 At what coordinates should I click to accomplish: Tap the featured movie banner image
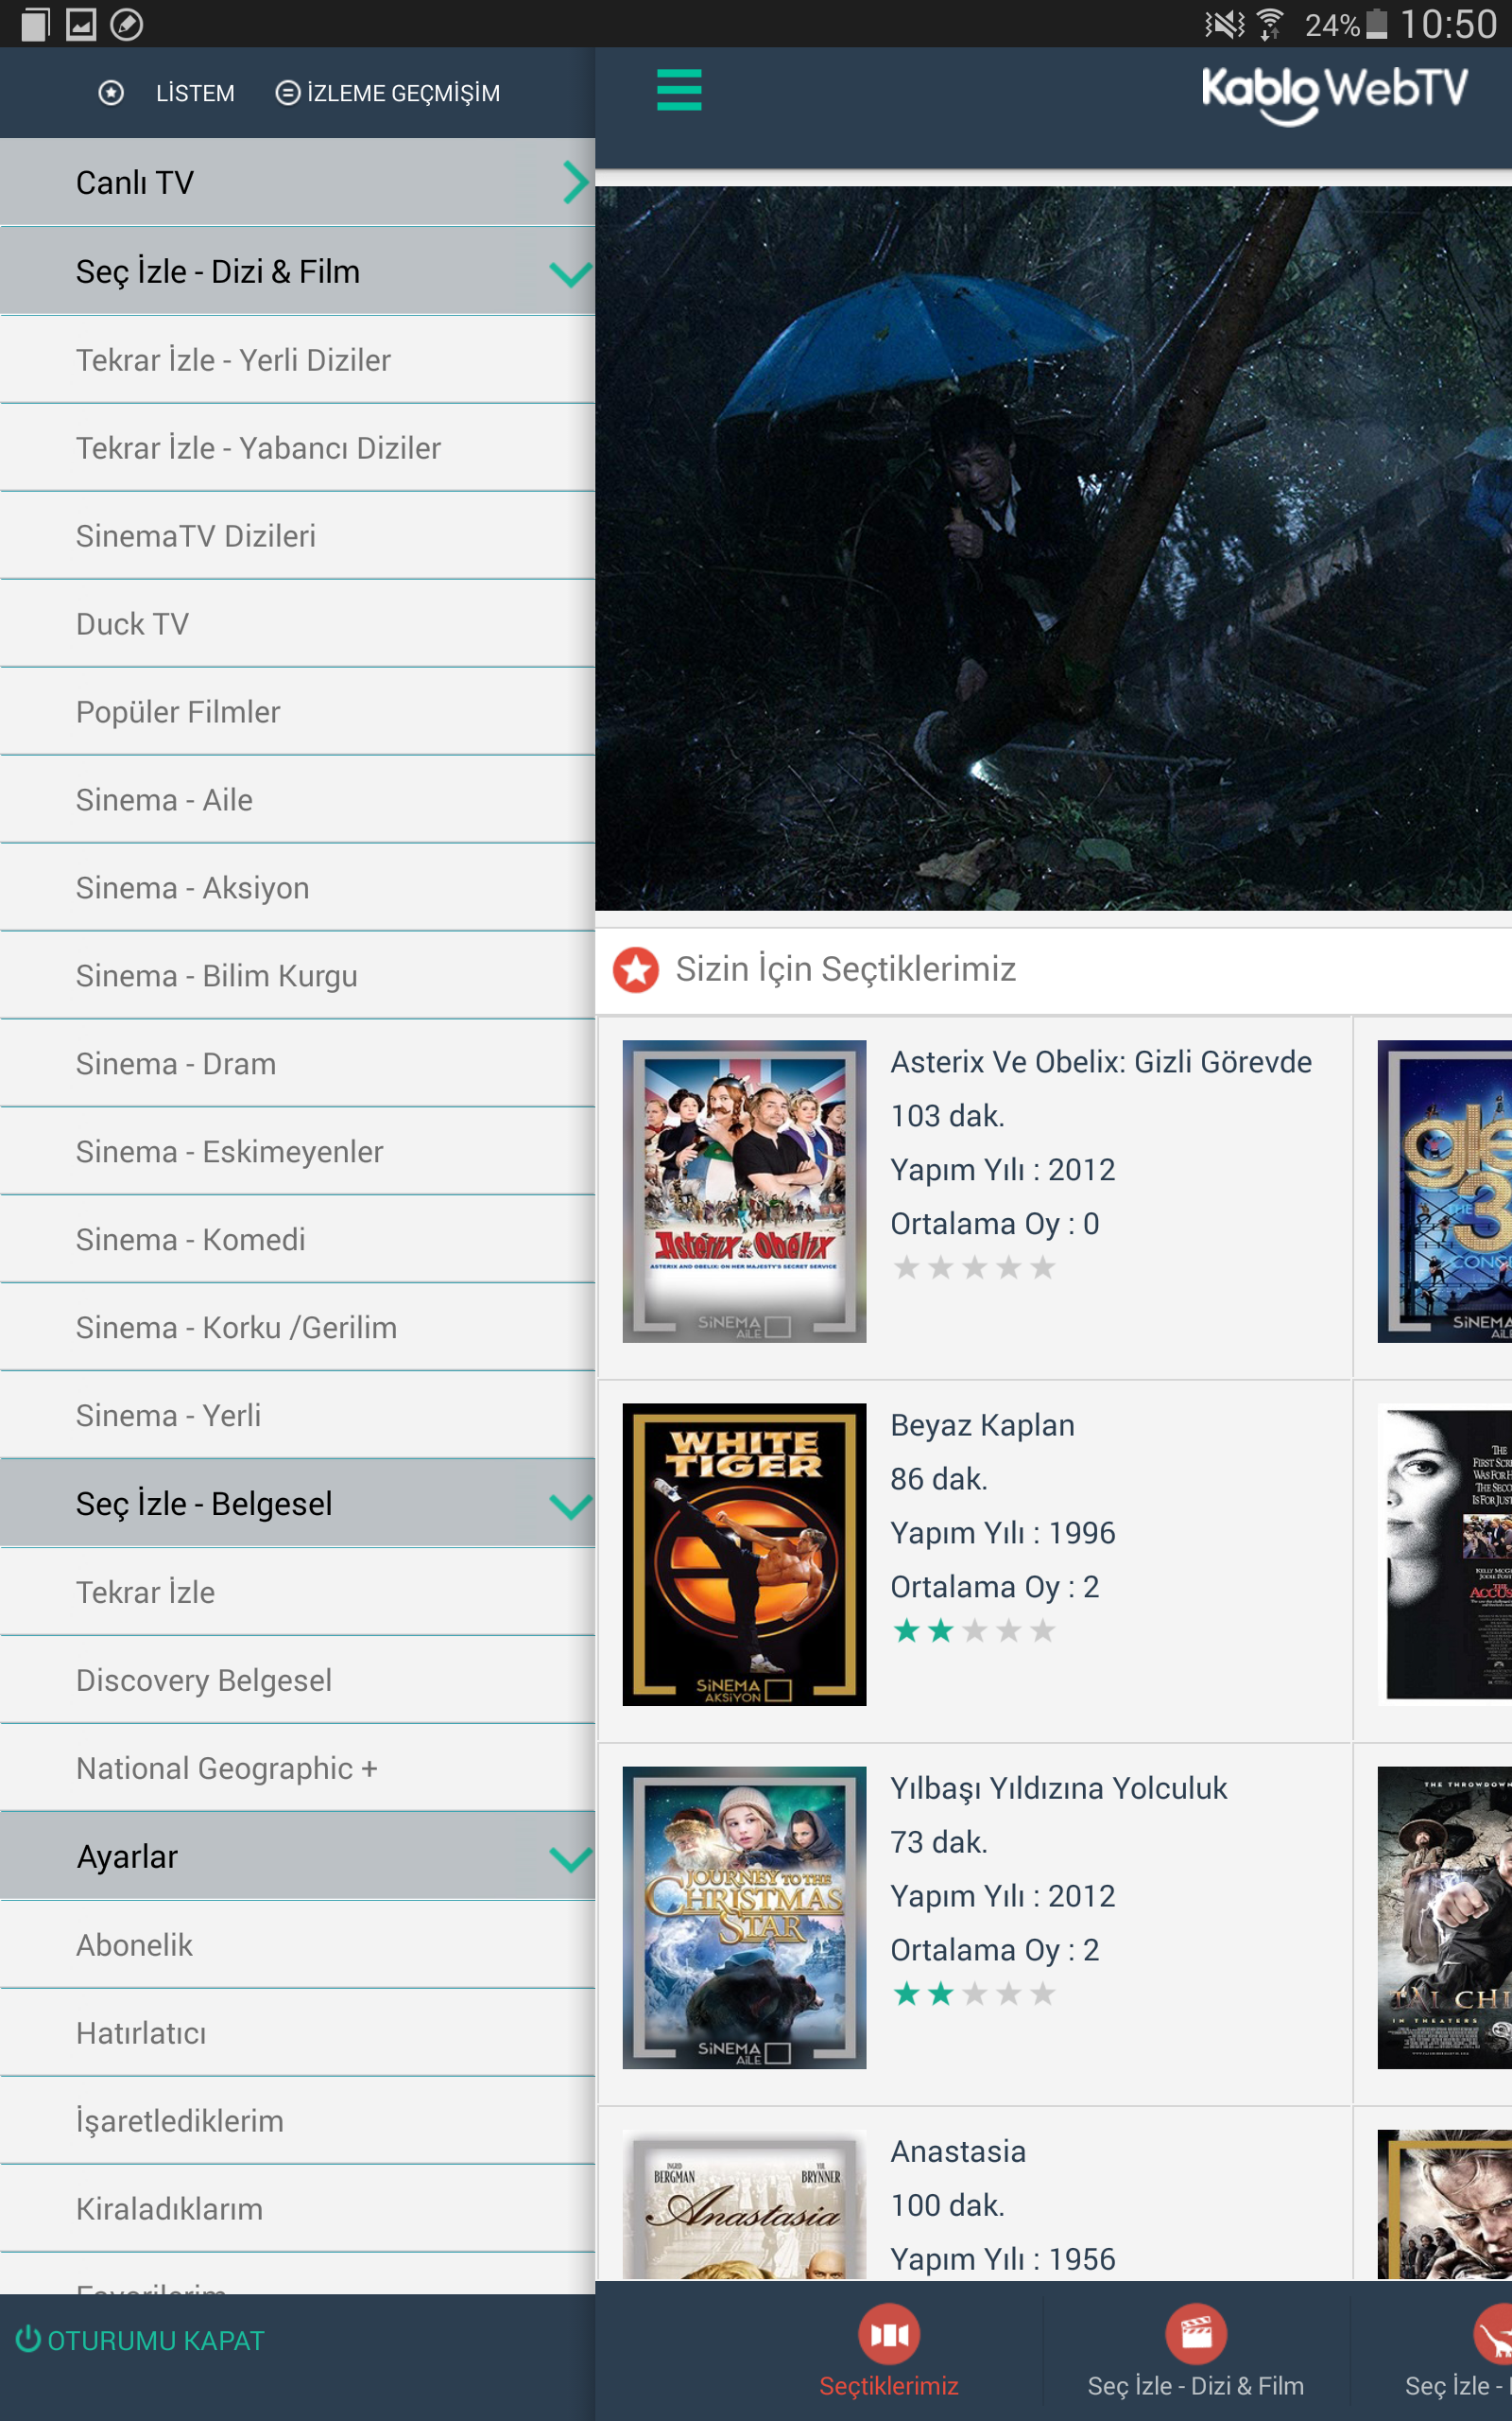click(x=1054, y=549)
